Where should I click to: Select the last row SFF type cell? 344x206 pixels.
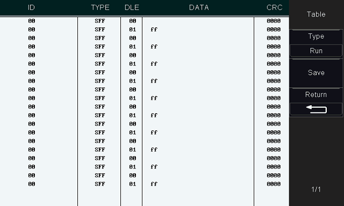(100, 184)
